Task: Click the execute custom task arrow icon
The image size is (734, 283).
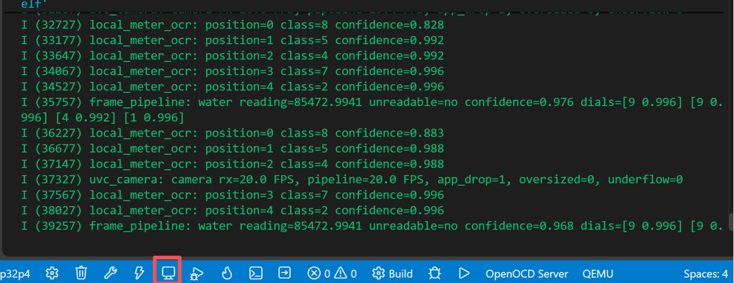Action: (x=285, y=273)
